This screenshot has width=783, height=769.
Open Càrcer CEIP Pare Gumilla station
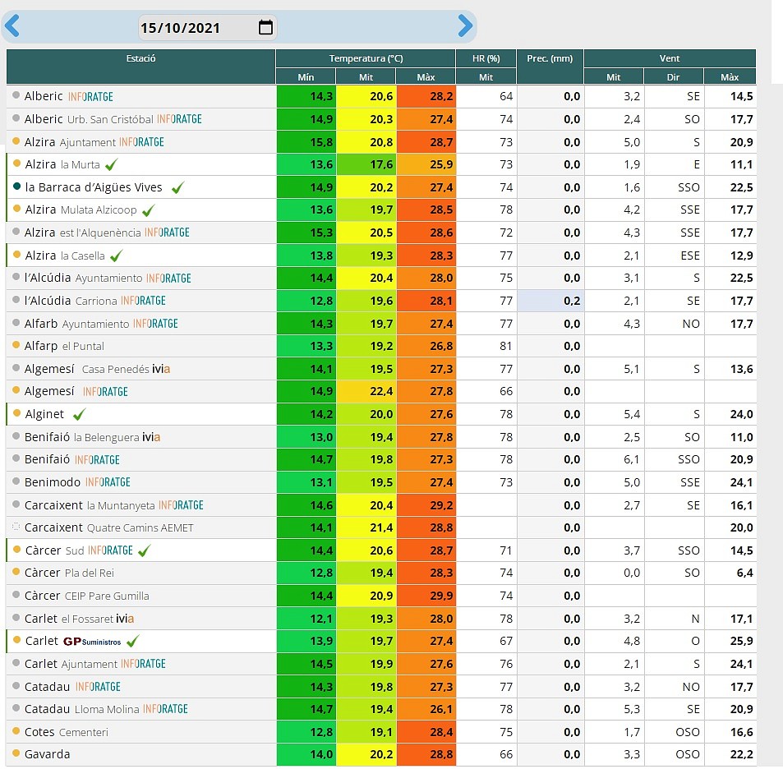(x=87, y=596)
